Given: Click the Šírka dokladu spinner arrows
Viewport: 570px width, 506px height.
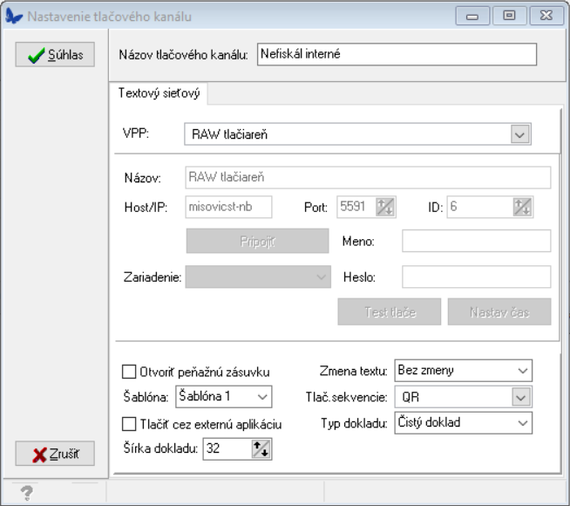Looking at the screenshot, I should pos(261,449).
